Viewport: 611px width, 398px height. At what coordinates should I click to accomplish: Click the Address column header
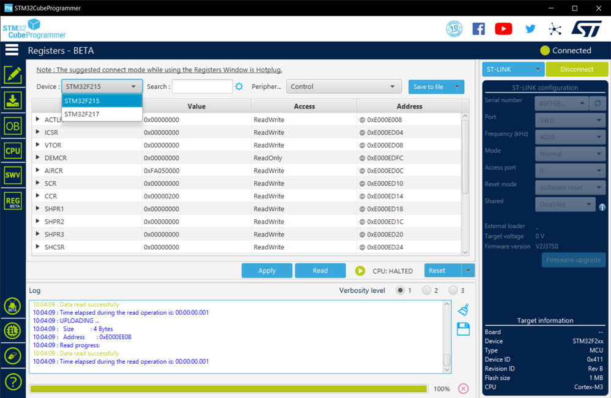click(x=409, y=106)
